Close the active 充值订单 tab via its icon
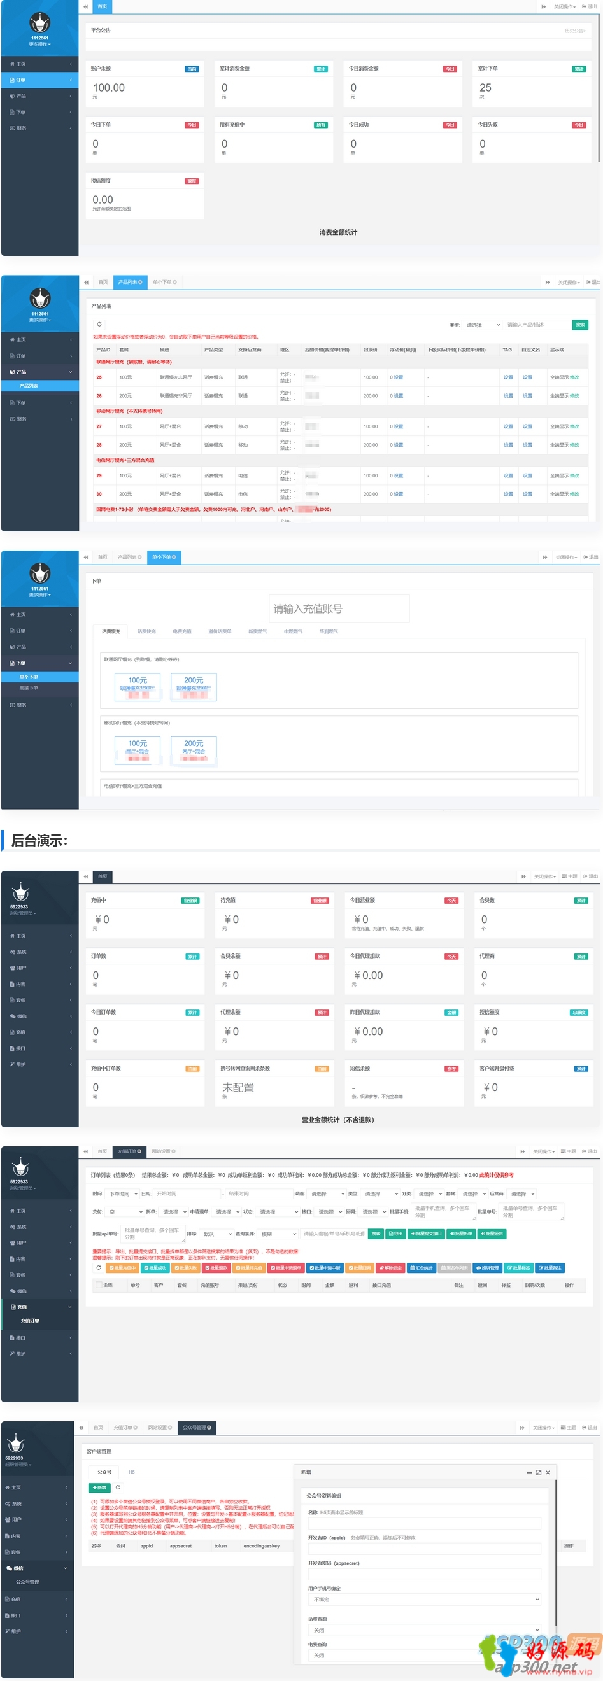This screenshot has height=1681, width=603. click(139, 1151)
